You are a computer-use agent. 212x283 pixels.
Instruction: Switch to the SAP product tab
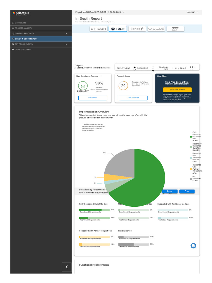coord(175,29)
